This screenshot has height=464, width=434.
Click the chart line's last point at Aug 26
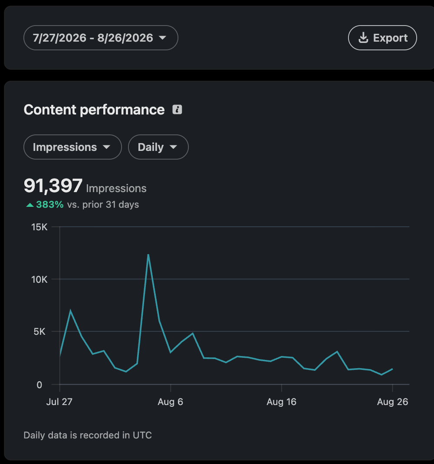click(392, 369)
